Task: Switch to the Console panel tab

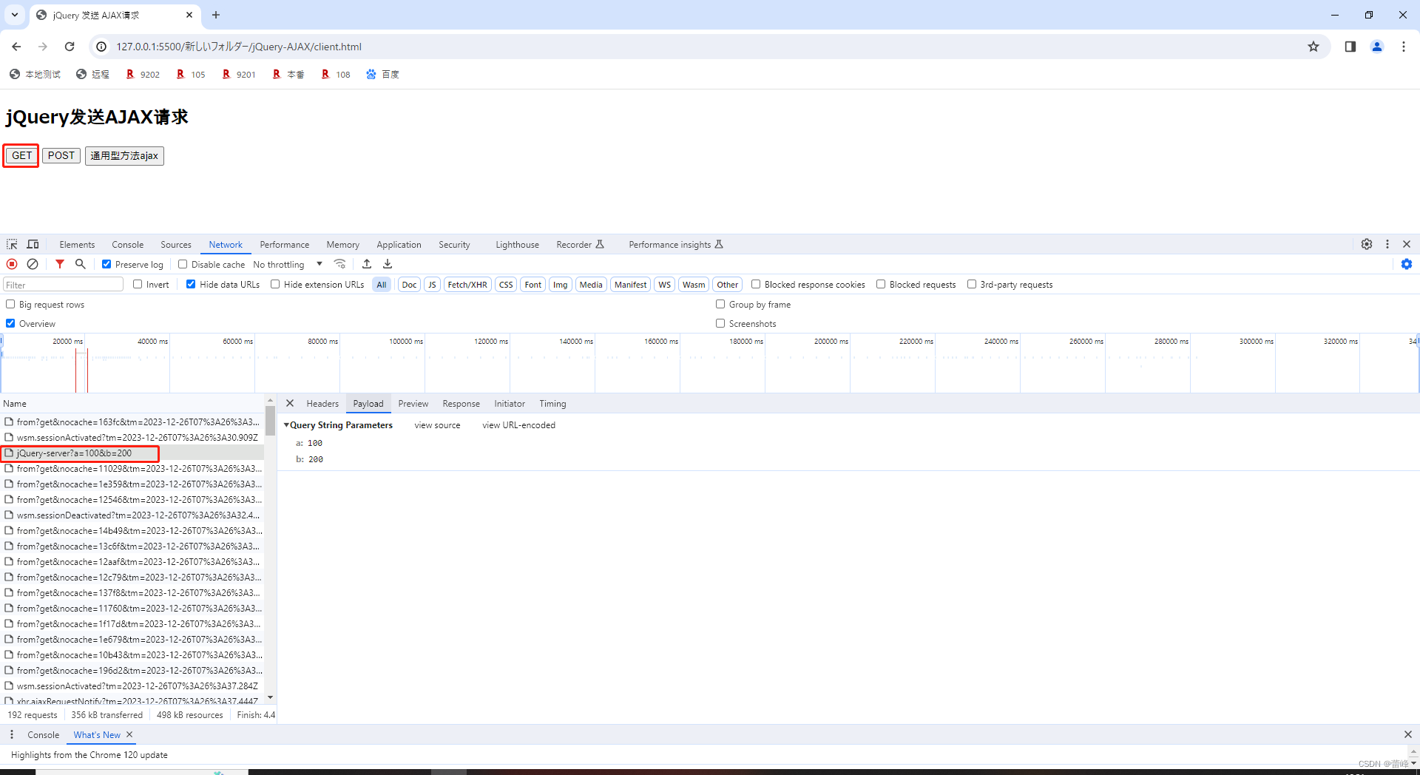Action: click(128, 245)
